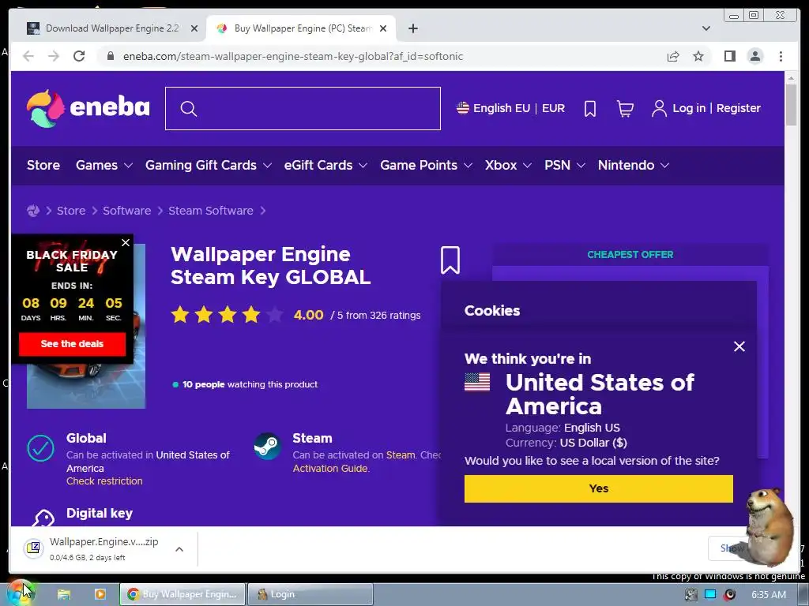Open media player from taskbar
Screen dimensions: 809x606
coord(100,594)
